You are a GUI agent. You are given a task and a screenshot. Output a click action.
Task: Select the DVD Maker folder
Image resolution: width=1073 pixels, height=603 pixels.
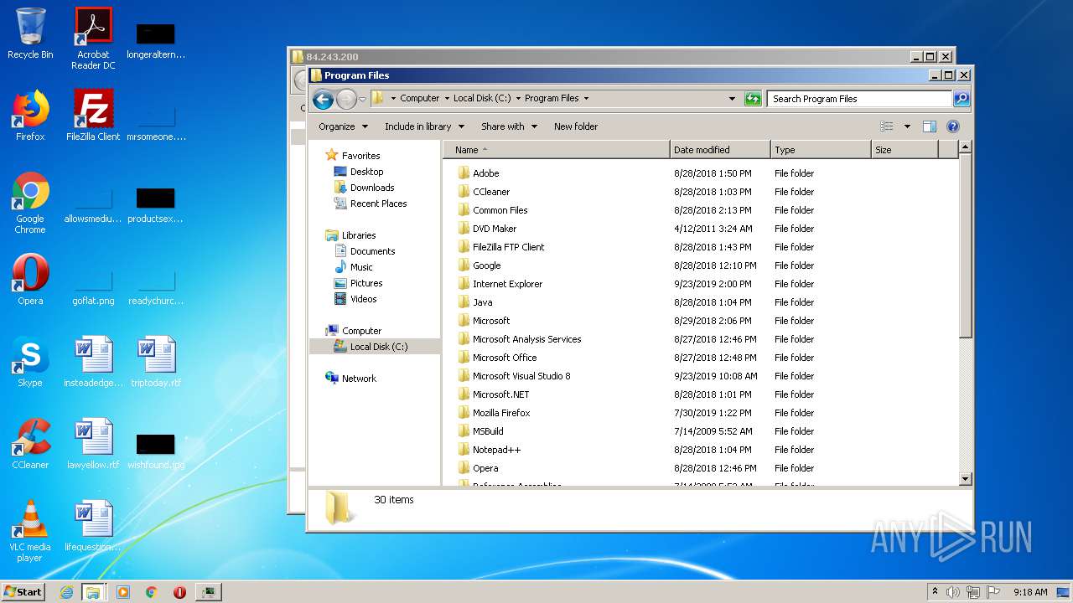pyautogui.click(x=495, y=229)
